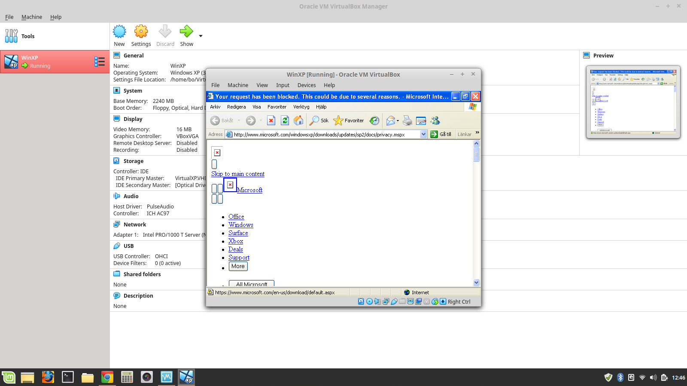Expand the Länkar toolbar chevron

pos(477,133)
